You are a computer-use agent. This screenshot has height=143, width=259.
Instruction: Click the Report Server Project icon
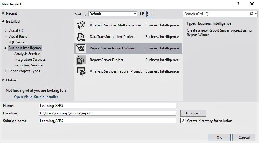pyautogui.click(x=81, y=60)
